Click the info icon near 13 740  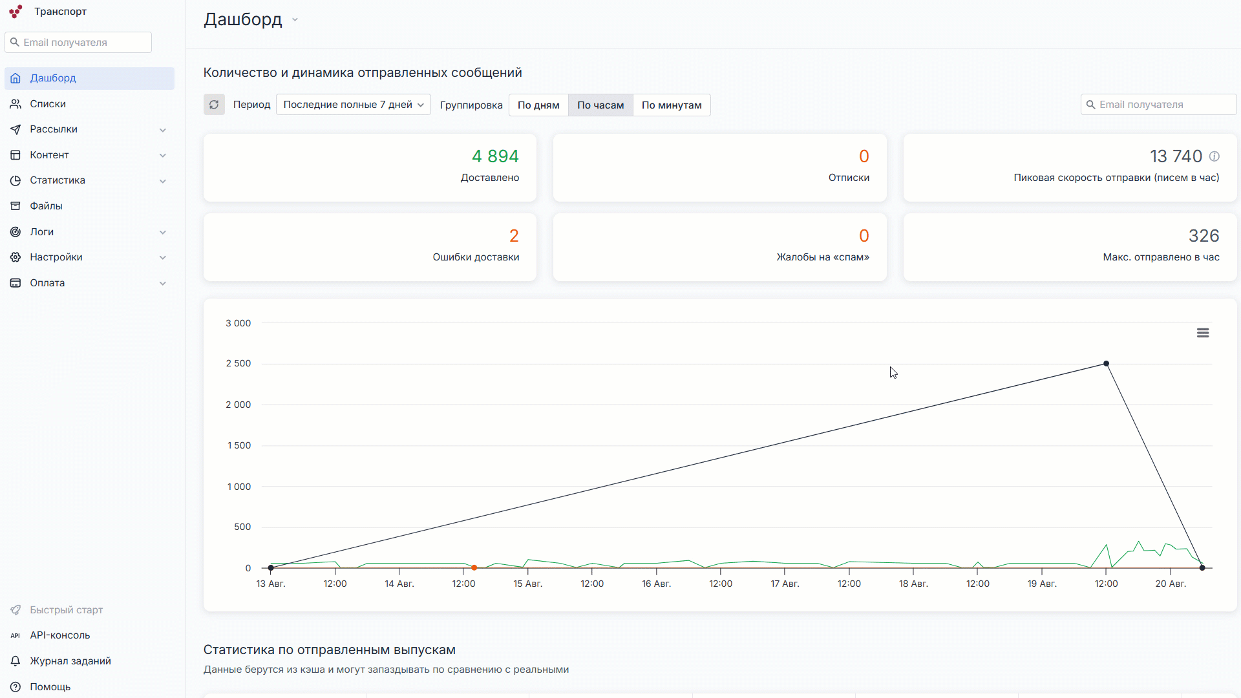click(1214, 156)
